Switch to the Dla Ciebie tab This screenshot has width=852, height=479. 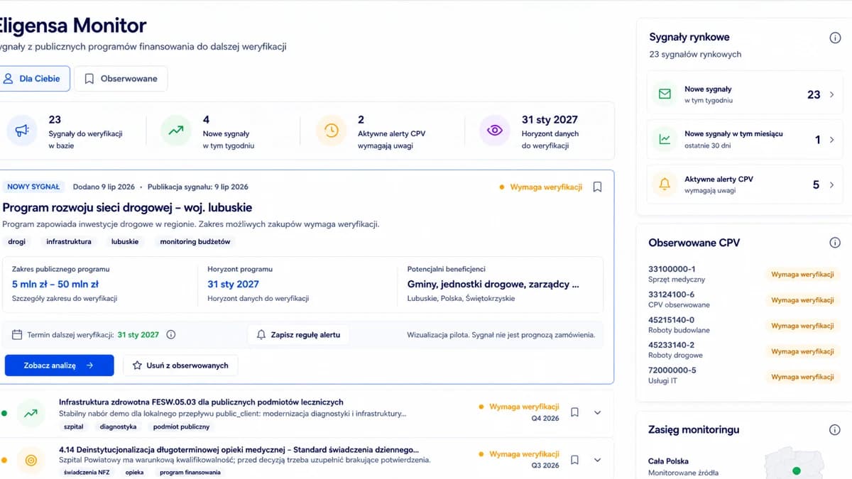33,79
